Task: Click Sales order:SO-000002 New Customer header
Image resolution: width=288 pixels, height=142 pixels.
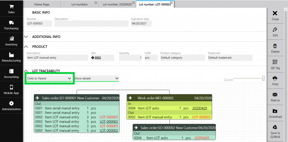Action: [x=169, y=127]
